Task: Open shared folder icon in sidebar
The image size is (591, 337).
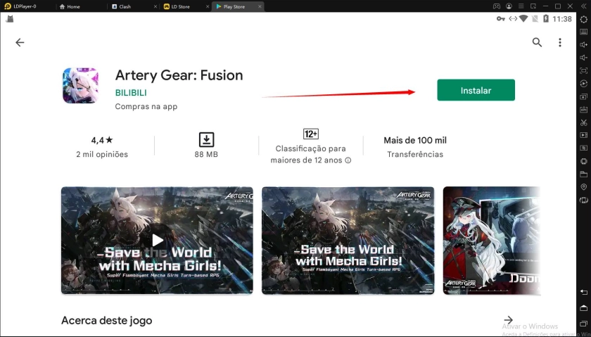Action: (583, 174)
